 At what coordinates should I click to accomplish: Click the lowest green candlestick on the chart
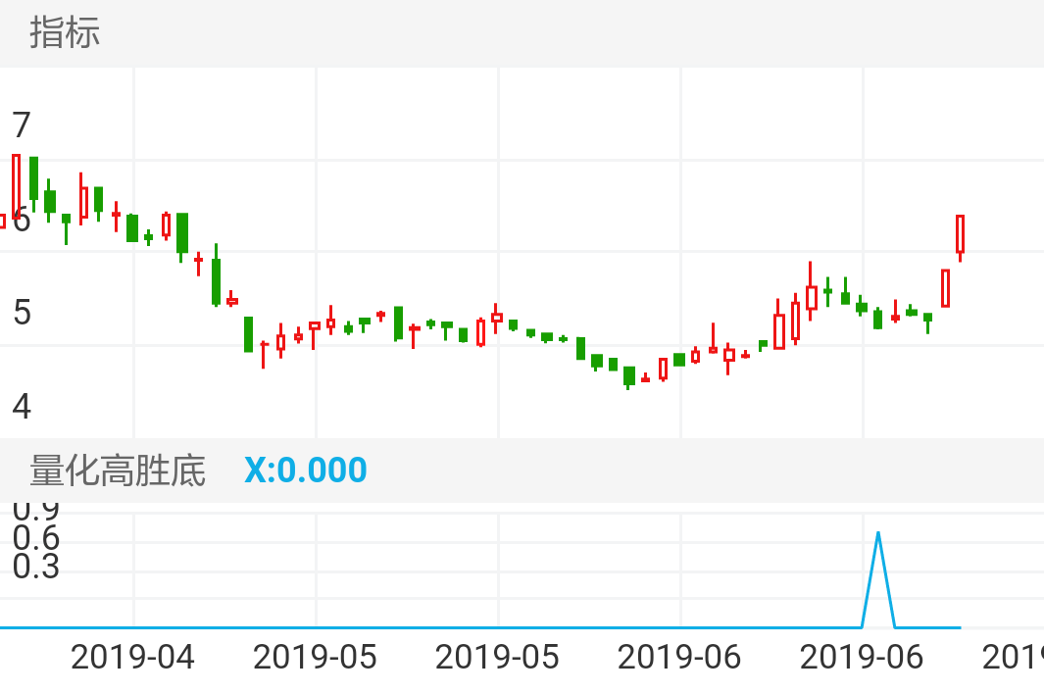(629, 376)
